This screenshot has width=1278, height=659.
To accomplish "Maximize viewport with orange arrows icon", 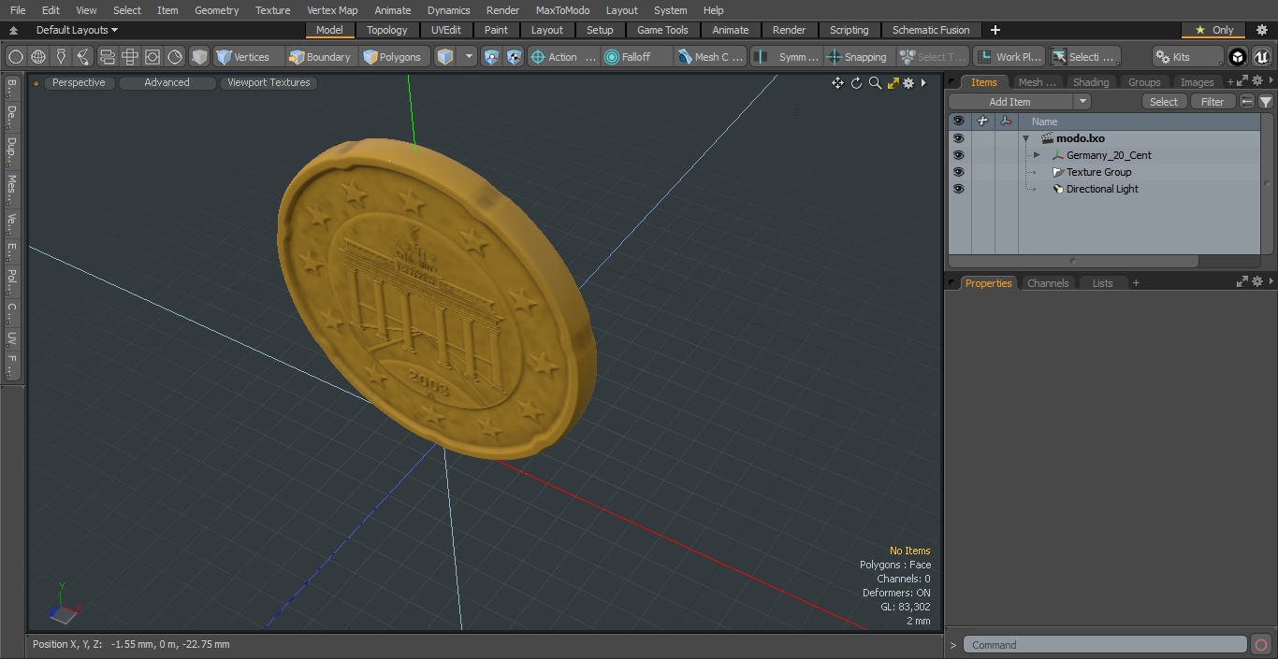I will 893,83.
